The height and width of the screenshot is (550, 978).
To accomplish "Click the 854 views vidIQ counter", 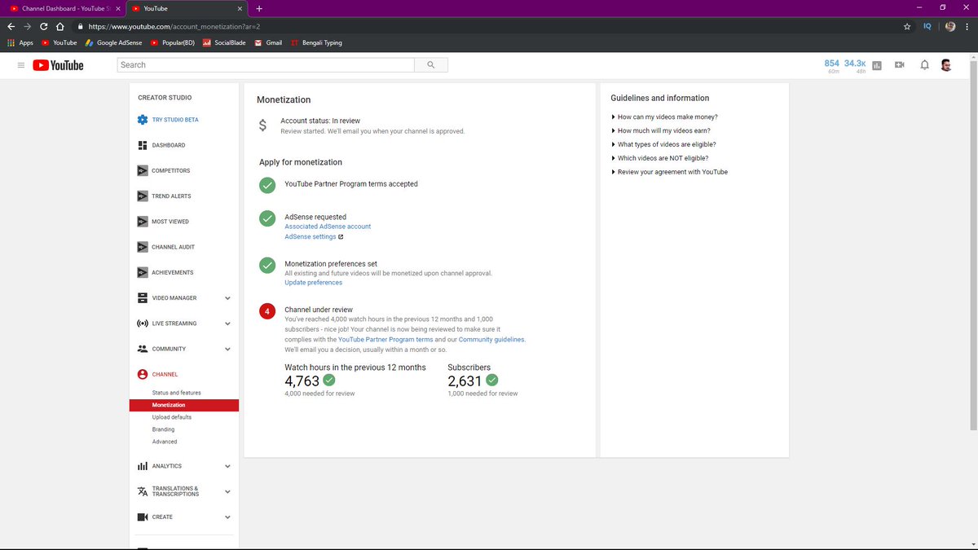I will (832, 65).
